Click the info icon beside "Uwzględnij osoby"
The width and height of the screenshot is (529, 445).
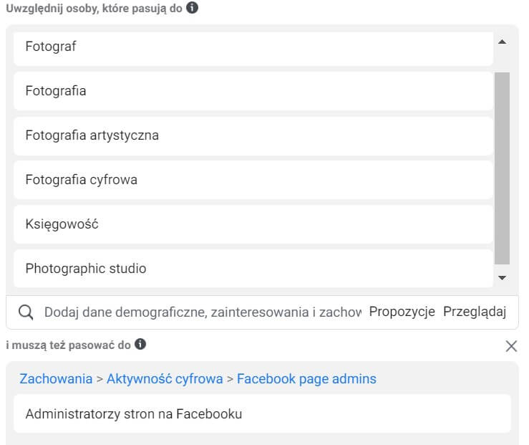(x=193, y=7)
